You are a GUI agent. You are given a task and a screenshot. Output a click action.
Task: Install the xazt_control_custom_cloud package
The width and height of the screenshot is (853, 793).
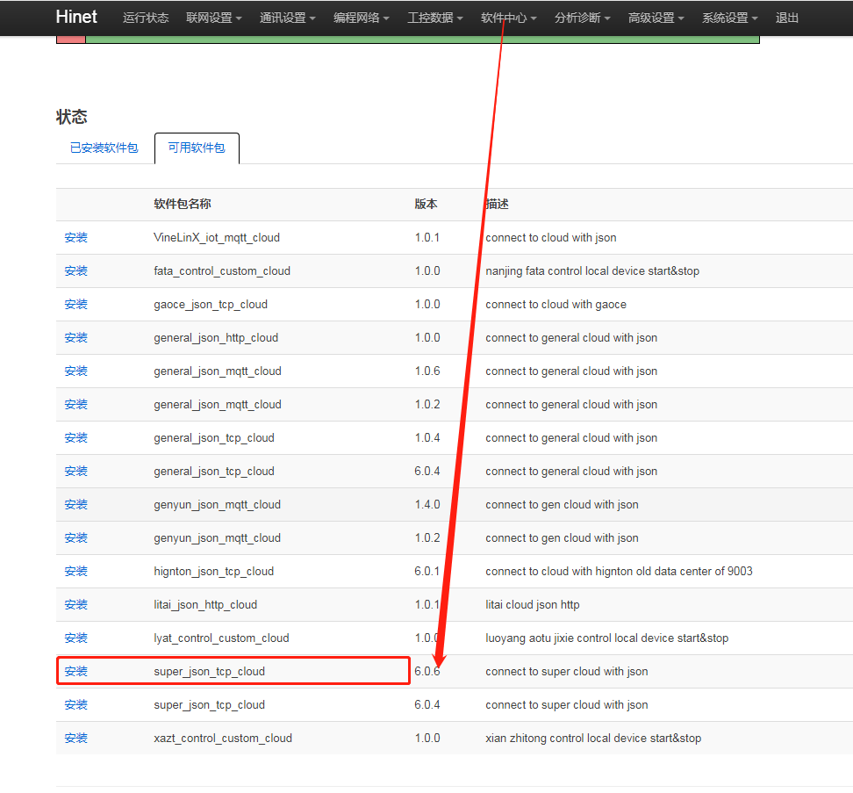click(76, 738)
